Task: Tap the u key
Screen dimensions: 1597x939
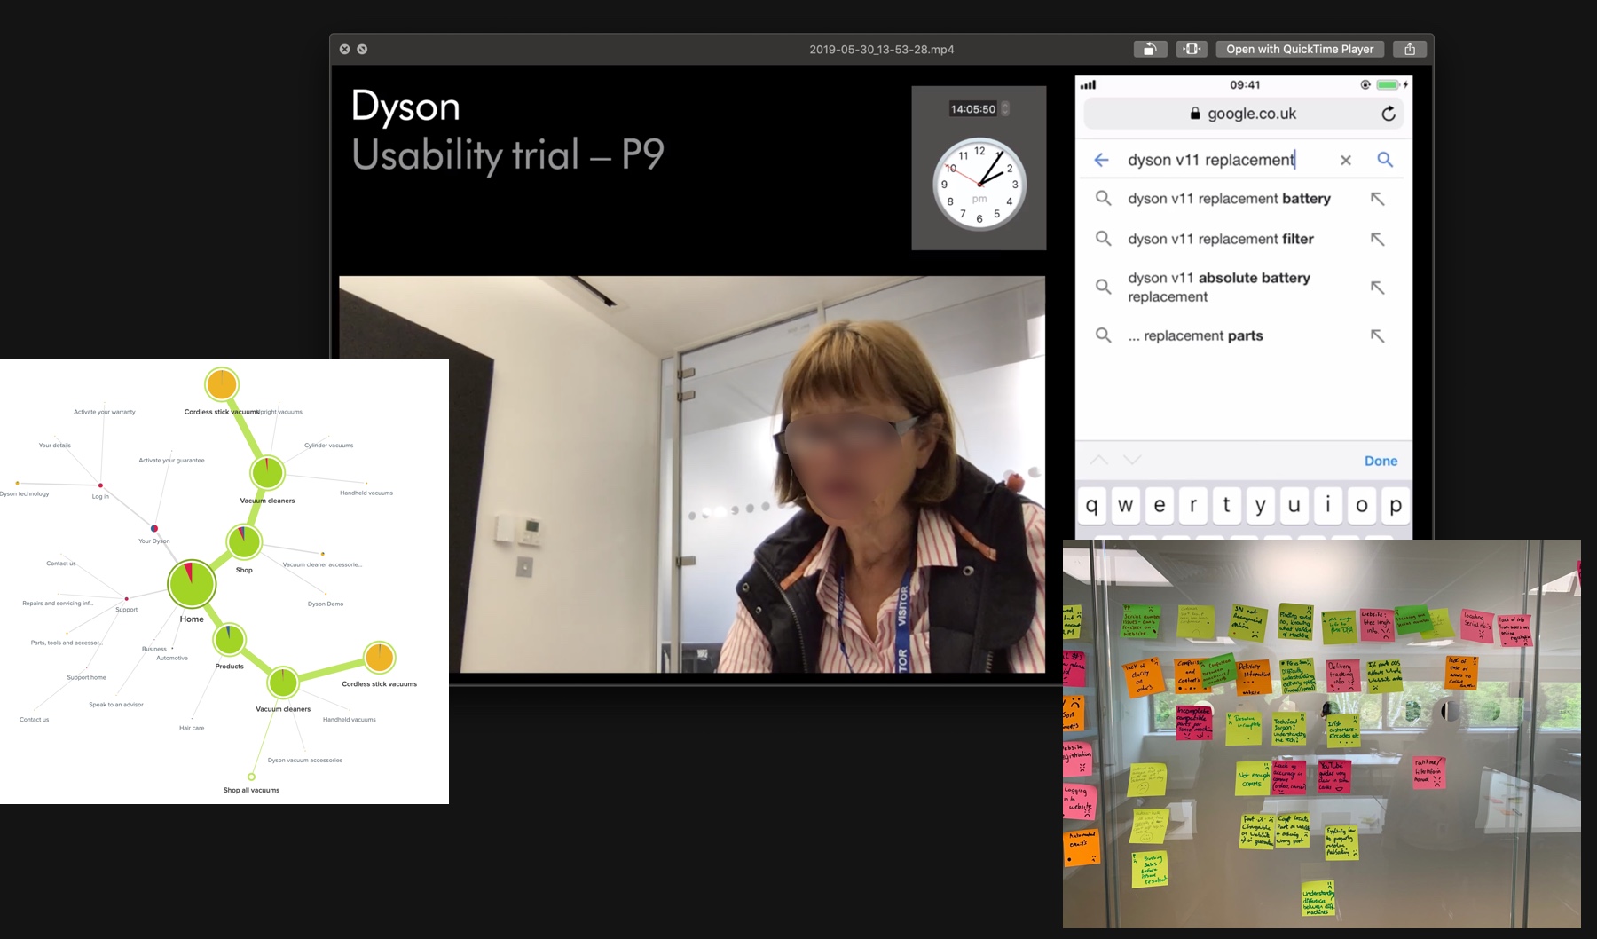Action: pos(1294,506)
